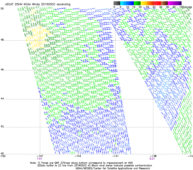The height and width of the screenshot is (170, 193).
Task: Click the latitude label '46'
Action: coord(2,70)
